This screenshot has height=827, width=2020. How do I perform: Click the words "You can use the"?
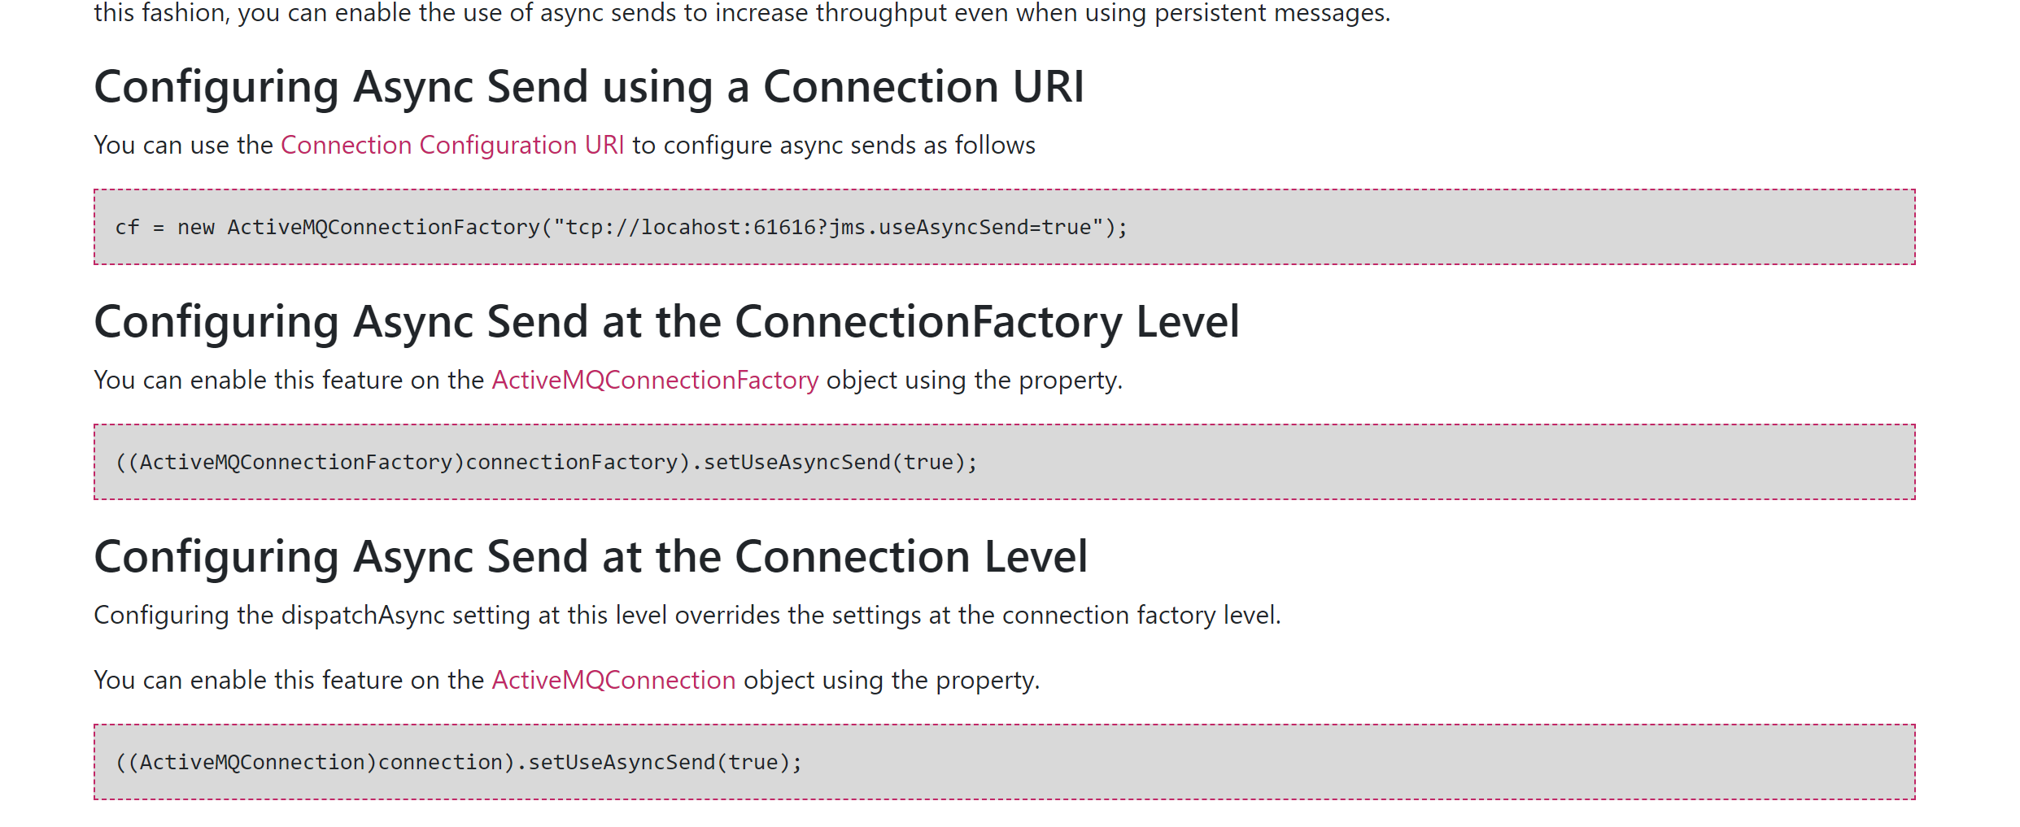pos(183,146)
